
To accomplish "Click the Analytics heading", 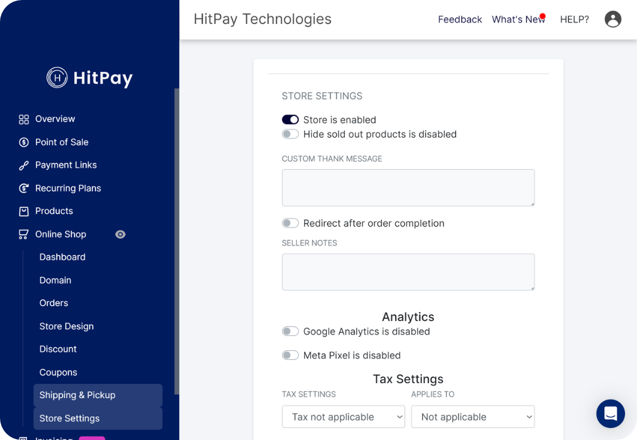I will point(408,317).
